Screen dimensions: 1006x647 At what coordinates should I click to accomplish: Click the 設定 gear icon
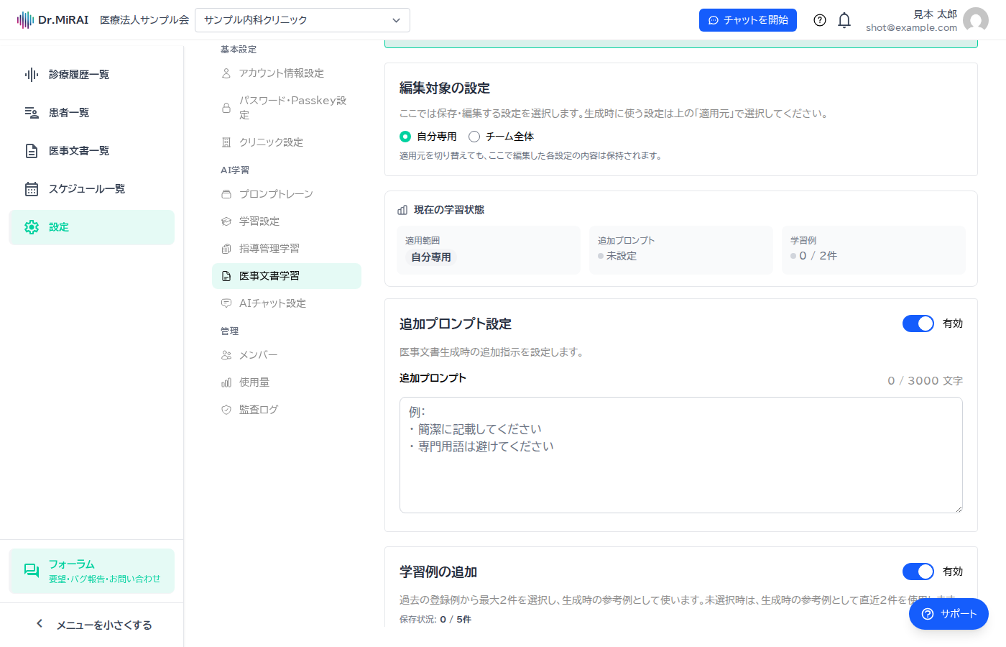pyautogui.click(x=32, y=227)
